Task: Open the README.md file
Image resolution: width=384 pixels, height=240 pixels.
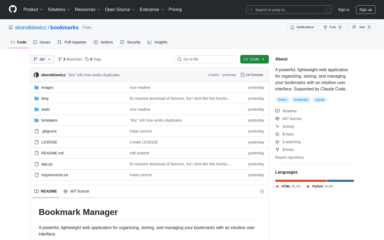Action: [x=52, y=153]
